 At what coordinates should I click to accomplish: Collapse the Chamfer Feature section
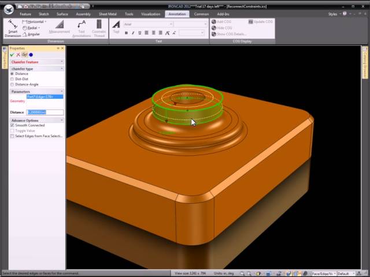click(62, 62)
